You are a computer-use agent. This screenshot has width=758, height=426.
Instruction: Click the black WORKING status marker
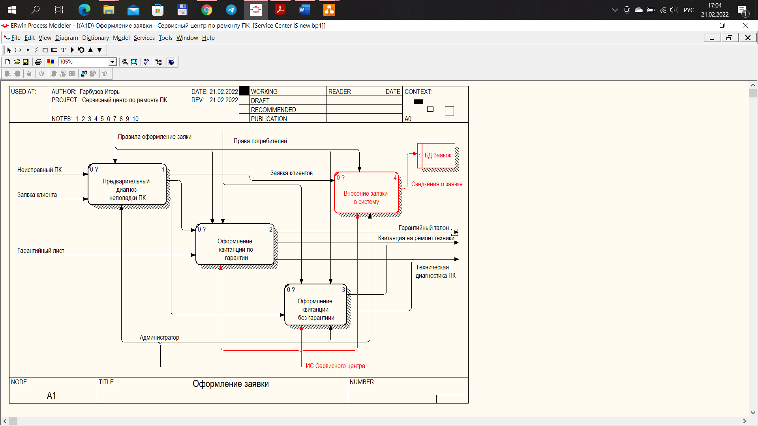tap(244, 91)
